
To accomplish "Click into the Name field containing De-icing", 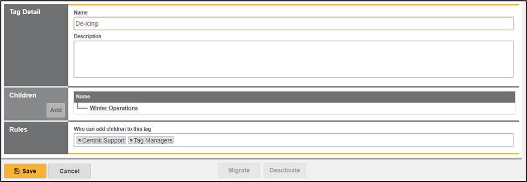I will 293,24.
